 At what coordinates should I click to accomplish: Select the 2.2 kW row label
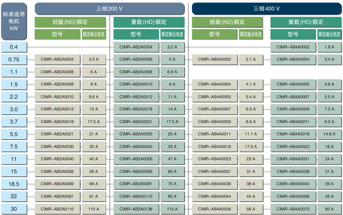pos(14,97)
